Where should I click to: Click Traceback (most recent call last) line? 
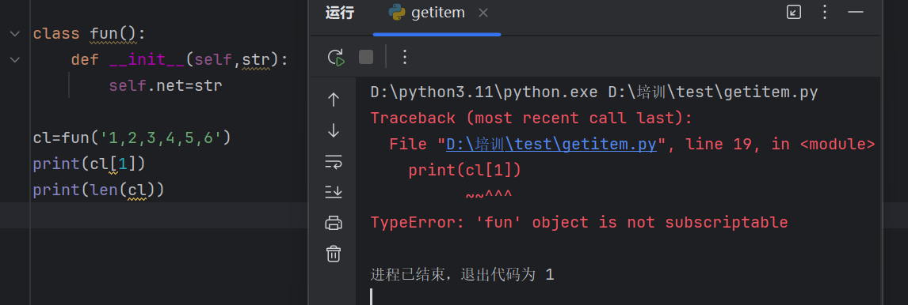pyautogui.click(x=532, y=118)
